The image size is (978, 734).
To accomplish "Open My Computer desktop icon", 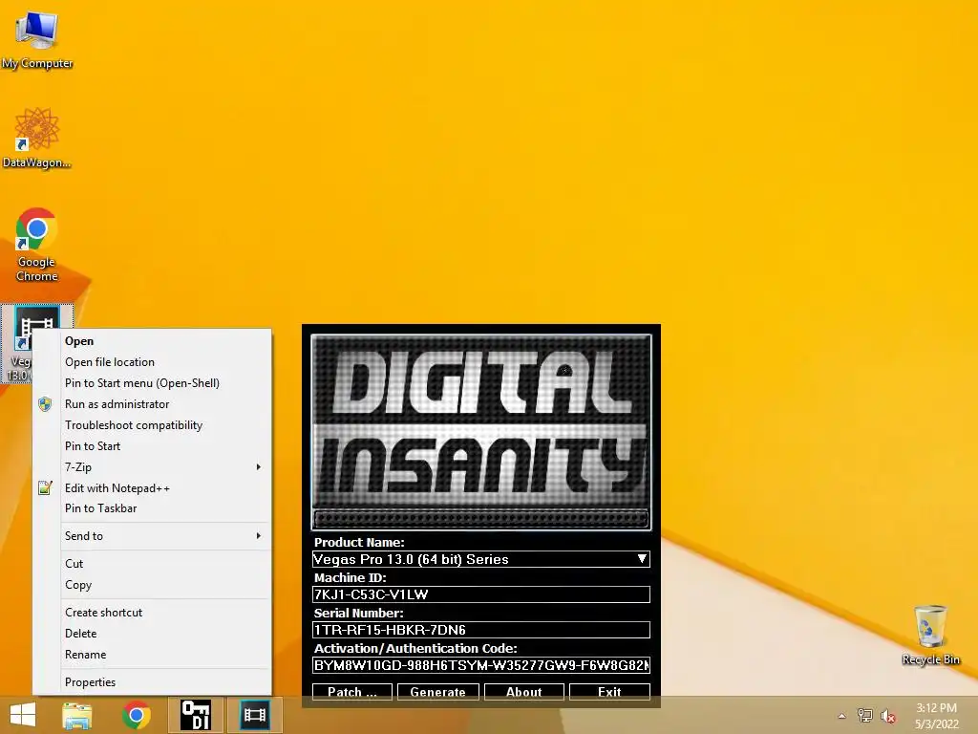I will coord(37,38).
